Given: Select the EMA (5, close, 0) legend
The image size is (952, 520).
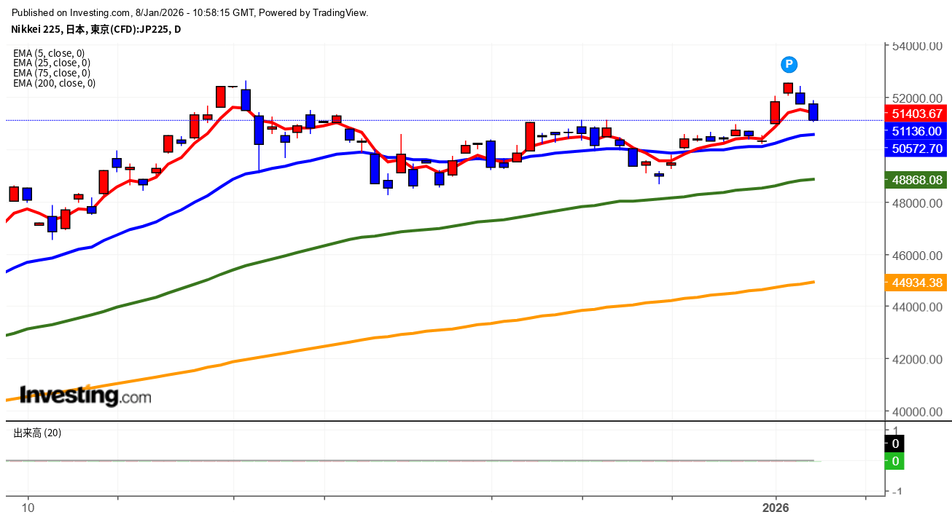Looking at the screenshot, I should [x=49, y=52].
